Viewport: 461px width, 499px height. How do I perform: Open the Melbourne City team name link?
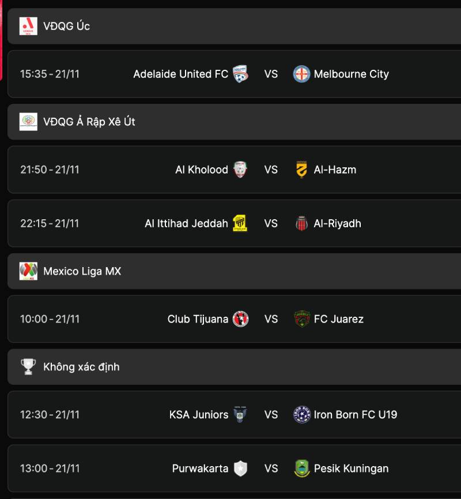[x=351, y=74]
